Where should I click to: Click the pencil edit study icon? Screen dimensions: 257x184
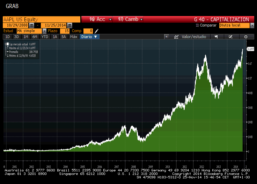pyautogui.click(x=96, y=31)
